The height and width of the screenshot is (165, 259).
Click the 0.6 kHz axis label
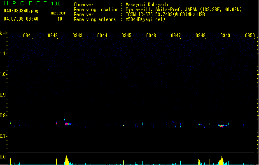click(3, 157)
